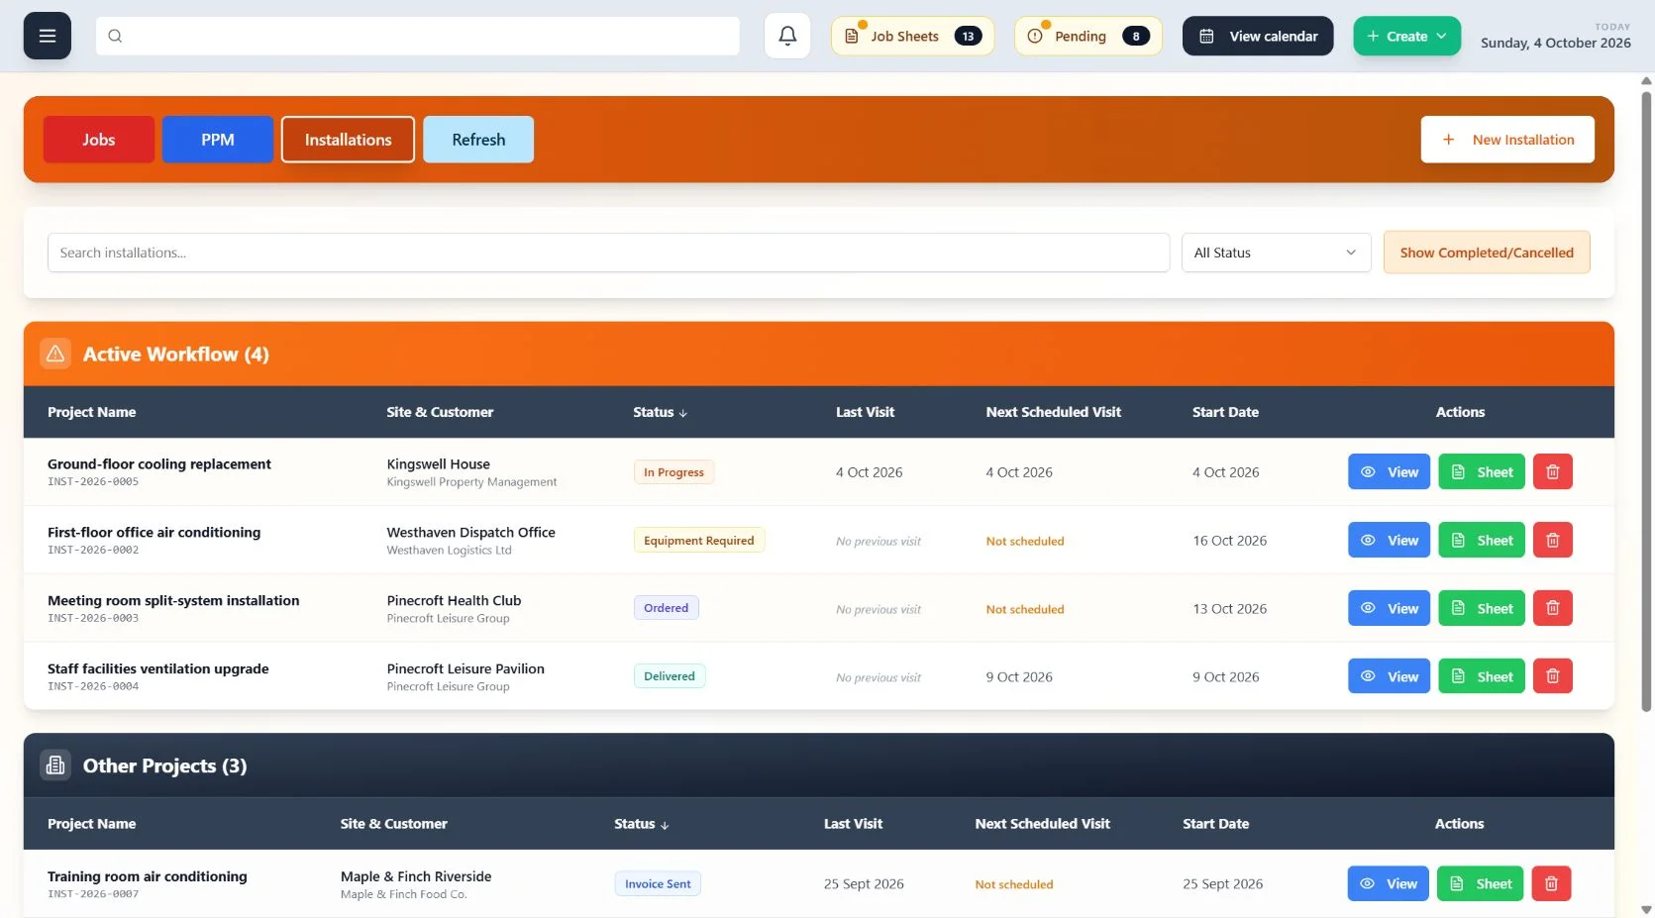Screen dimensions: 1655x918
Task: Open the Create dropdown menu
Action: (x=1406, y=36)
